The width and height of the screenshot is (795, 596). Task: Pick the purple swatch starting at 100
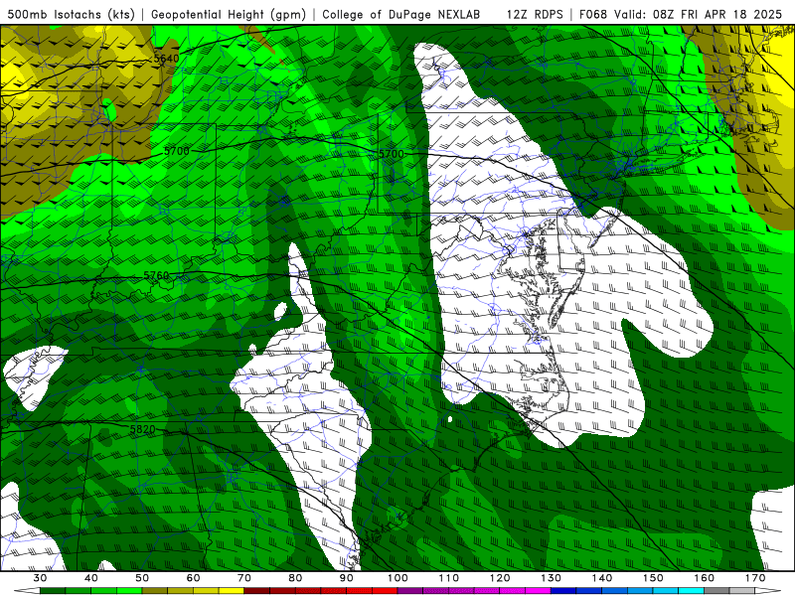pyautogui.click(x=410, y=591)
